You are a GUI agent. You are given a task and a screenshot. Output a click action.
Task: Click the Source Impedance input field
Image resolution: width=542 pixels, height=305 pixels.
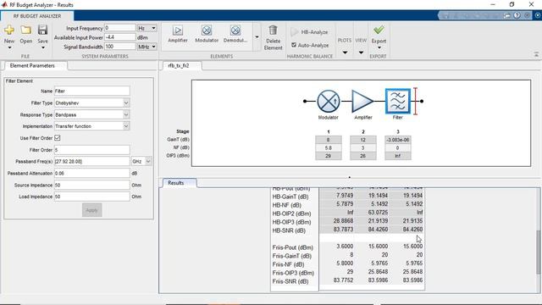pyautogui.click(x=92, y=186)
